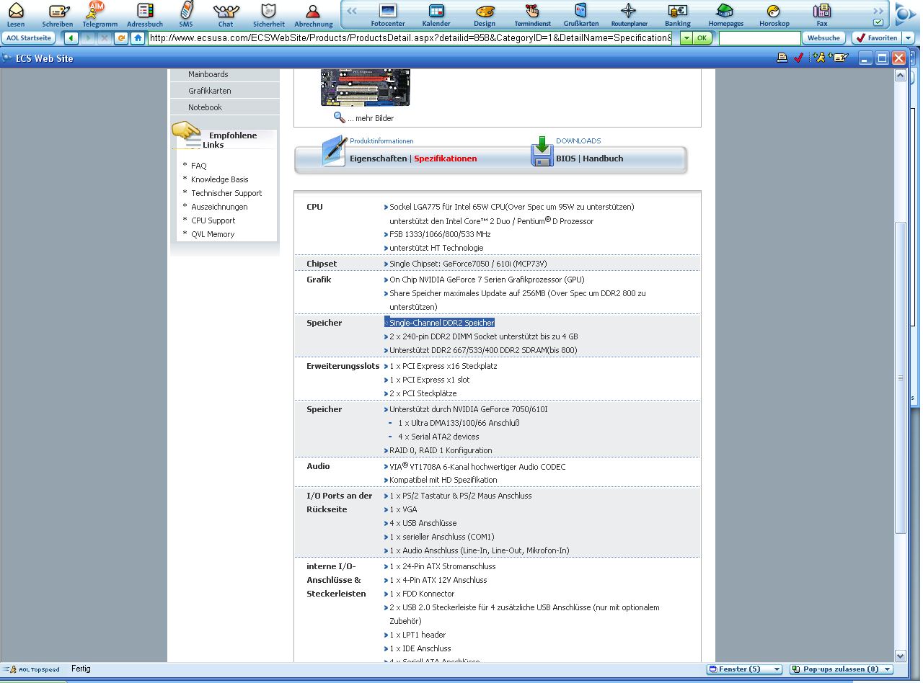
Task: Click the AOL Startseite button
Action: pos(30,38)
